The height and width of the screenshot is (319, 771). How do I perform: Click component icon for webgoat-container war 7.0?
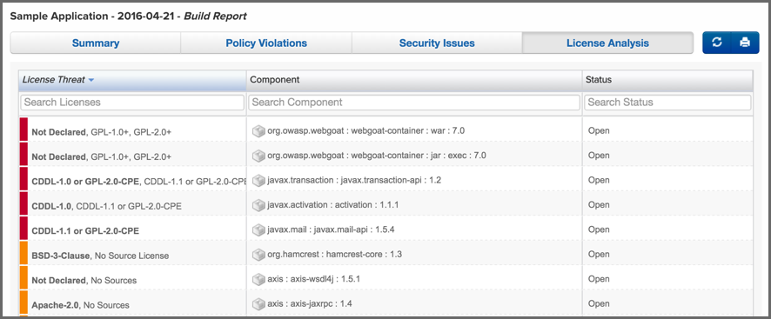[x=258, y=130]
